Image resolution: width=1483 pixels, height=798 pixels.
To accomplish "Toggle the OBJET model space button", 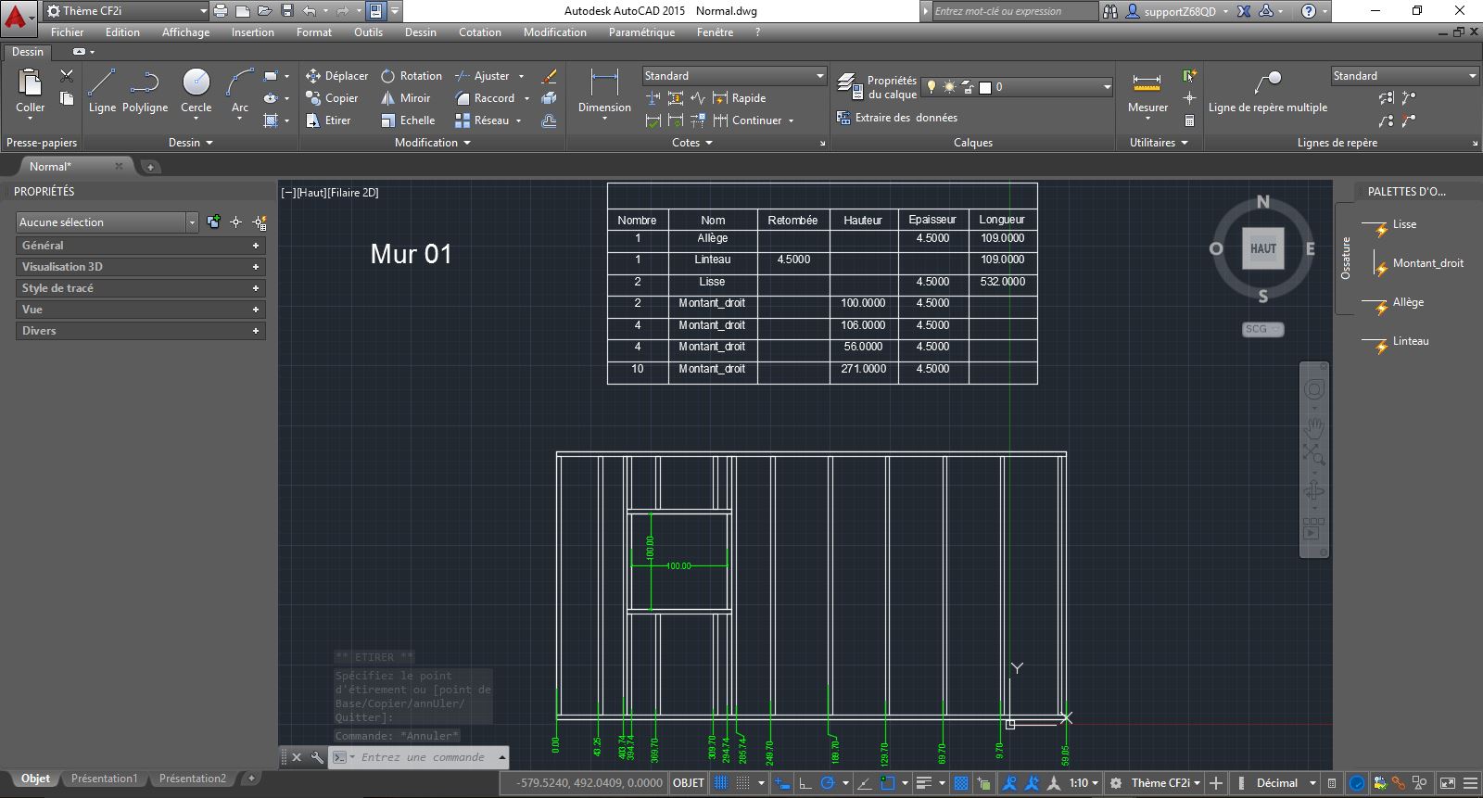I will tap(688, 783).
